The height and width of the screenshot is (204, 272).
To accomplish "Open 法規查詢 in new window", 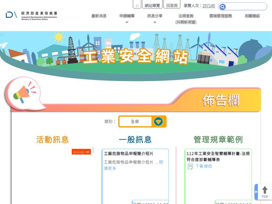I will [x=186, y=19].
